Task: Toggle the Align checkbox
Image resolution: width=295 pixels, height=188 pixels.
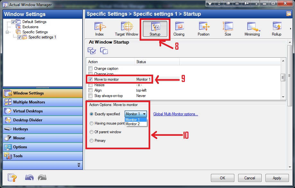Action: 91,90
